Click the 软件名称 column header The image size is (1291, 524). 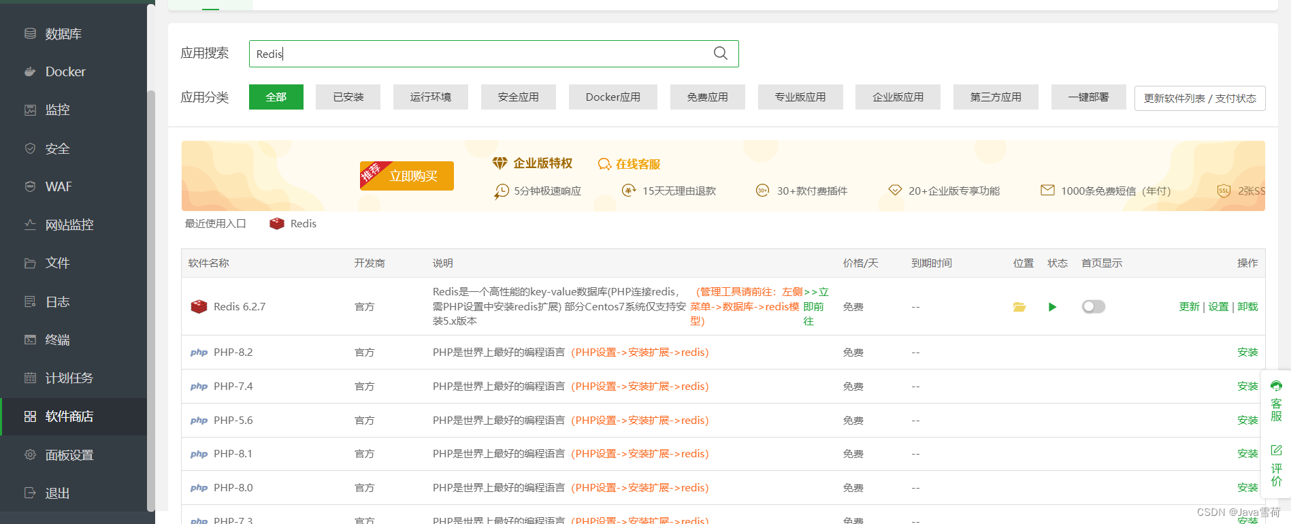[209, 263]
